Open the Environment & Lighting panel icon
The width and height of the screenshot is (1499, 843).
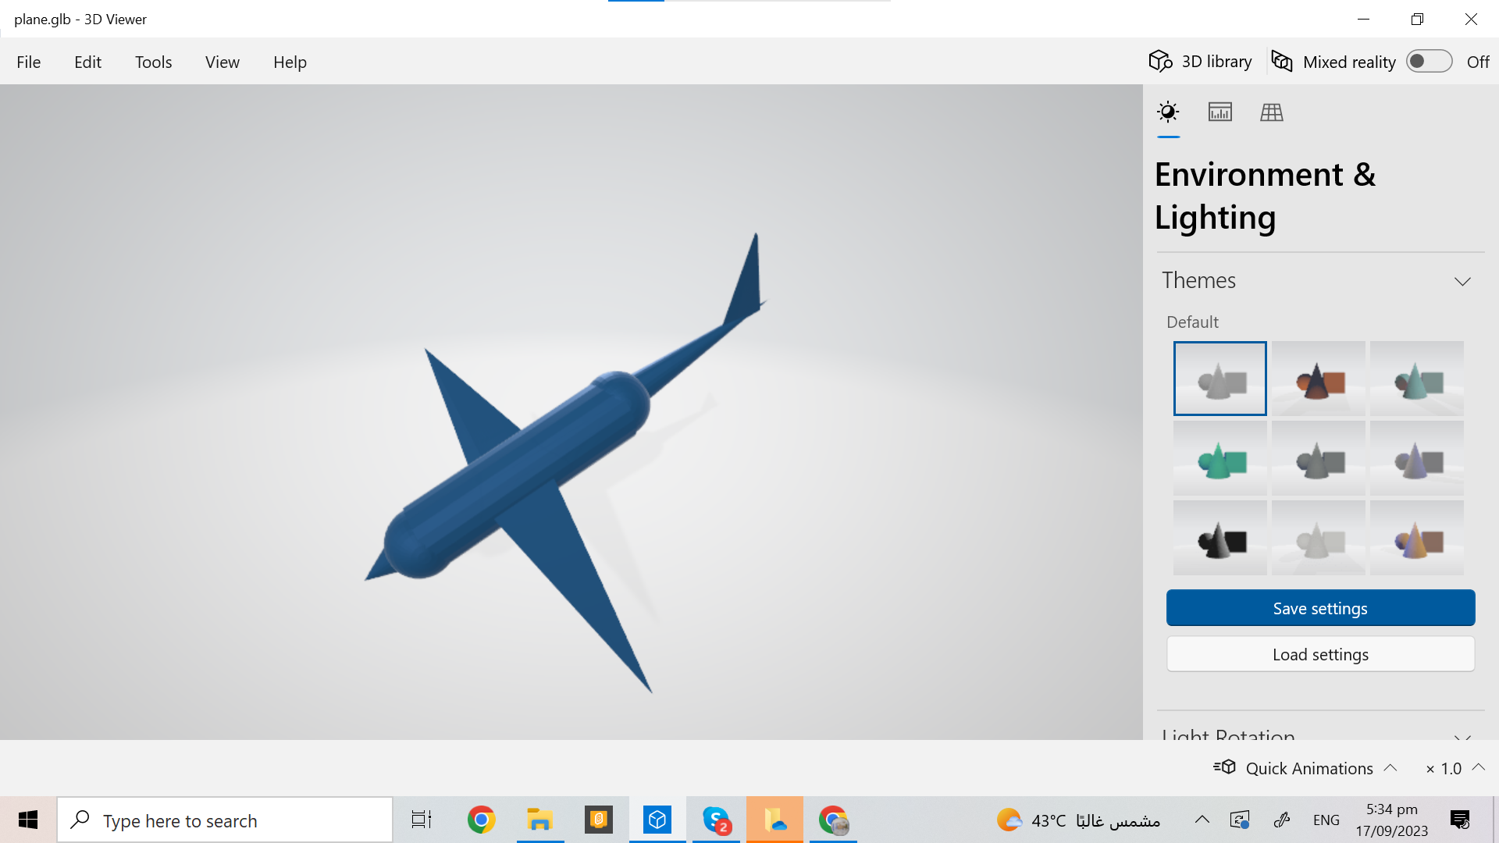pyautogui.click(x=1168, y=112)
